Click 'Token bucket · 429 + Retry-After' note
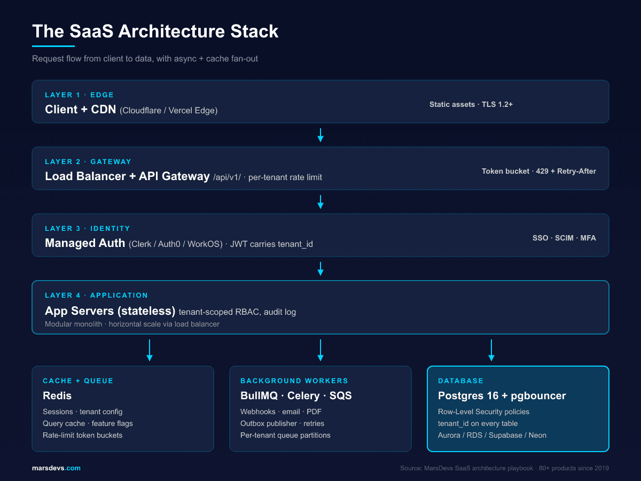 (539, 171)
